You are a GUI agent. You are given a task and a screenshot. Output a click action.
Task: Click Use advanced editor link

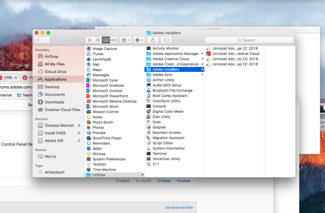(x=179, y=208)
